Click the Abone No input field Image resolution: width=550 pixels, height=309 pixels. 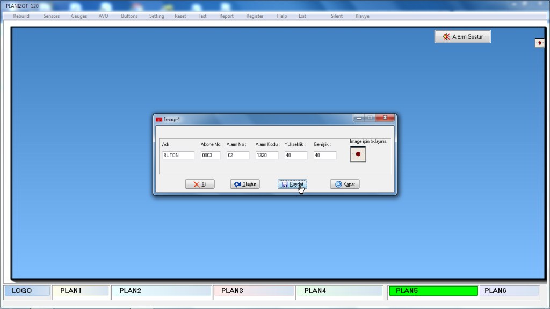210,156
